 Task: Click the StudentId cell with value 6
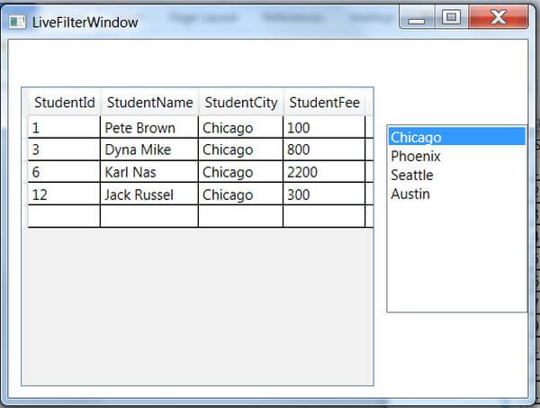click(64, 172)
